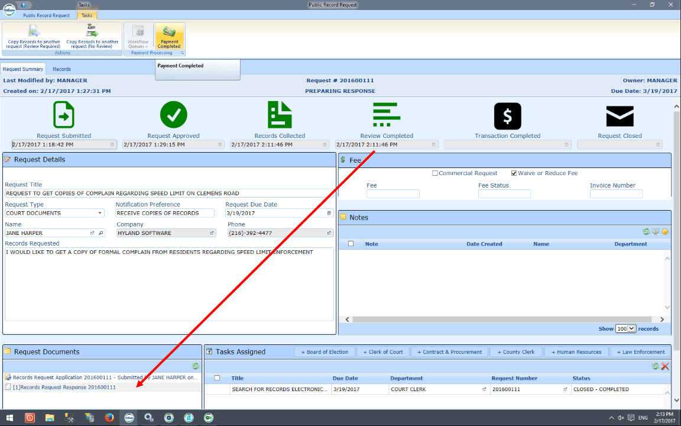Click the Fee Status field
This screenshot has width=681, height=426.
pyautogui.click(x=504, y=194)
